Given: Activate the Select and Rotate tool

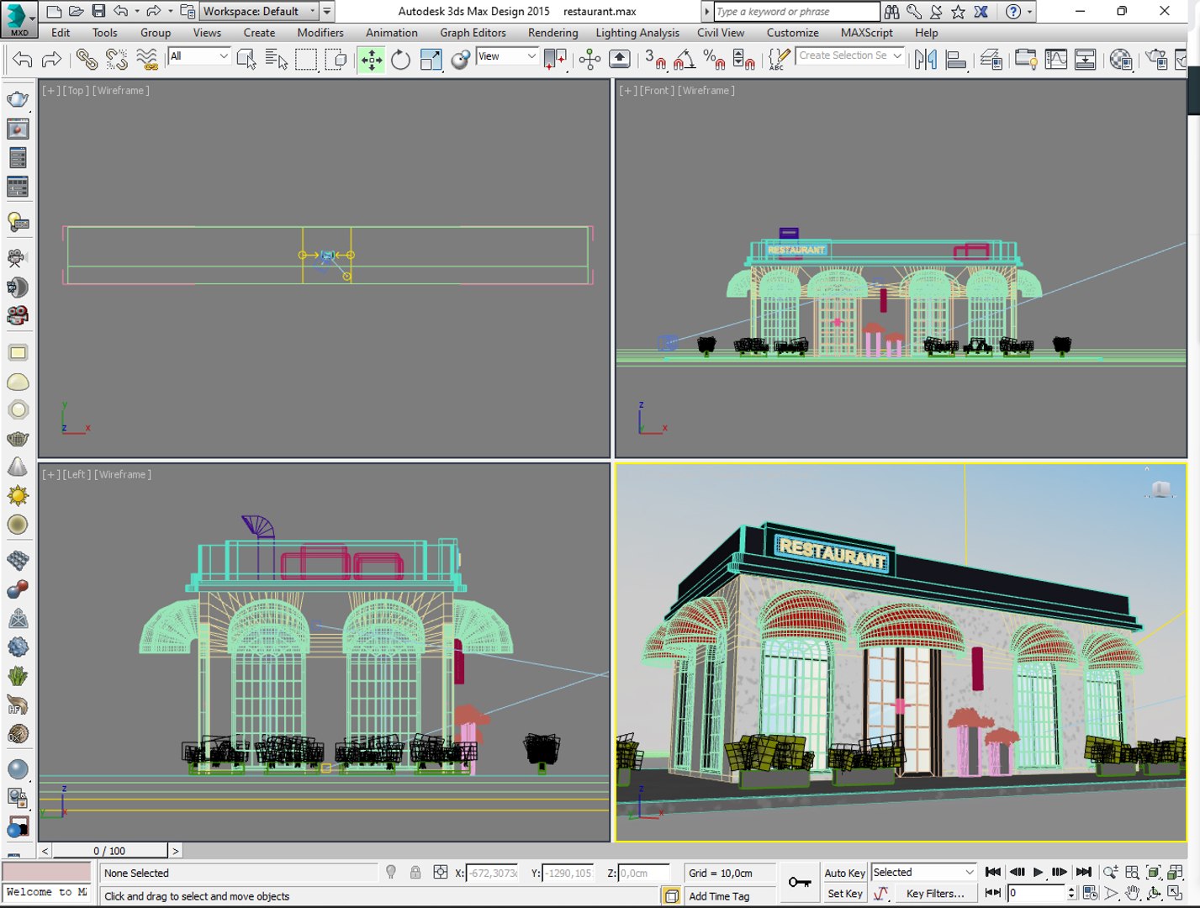Looking at the screenshot, I should click(401, 59).
